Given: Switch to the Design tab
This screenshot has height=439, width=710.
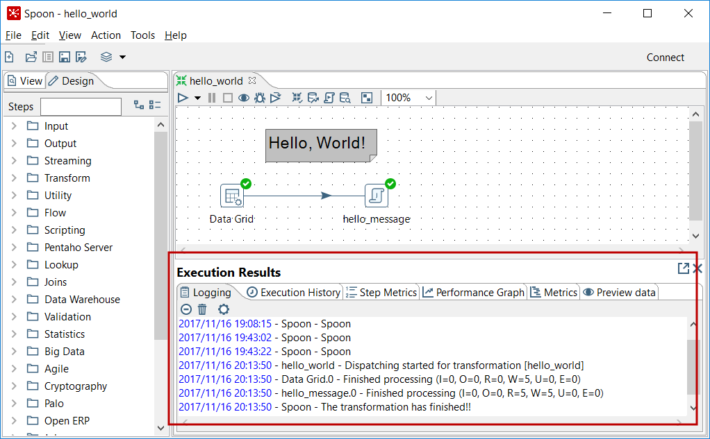Looking at the screenshot, I should 72,81.
